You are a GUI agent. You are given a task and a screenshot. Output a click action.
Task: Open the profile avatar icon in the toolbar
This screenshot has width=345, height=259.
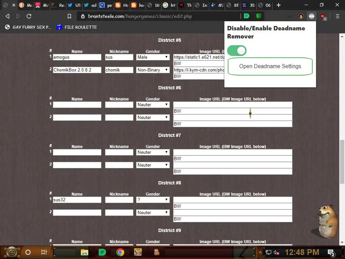tap(301, 16)
